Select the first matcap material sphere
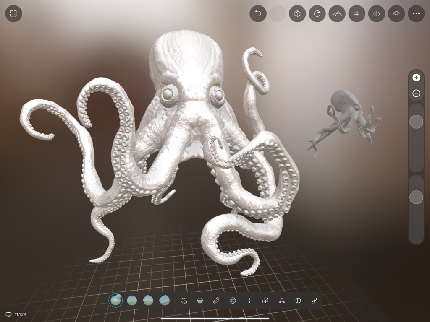This screenshot has height=322, width=430. coord(115,300)
